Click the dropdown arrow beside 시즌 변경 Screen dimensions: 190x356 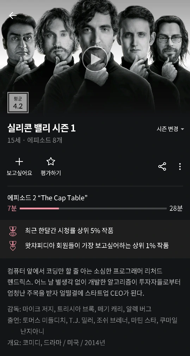pos(182,129)
